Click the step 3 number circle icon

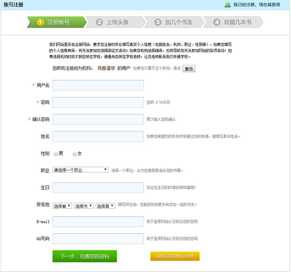pyautogui.click(x=158, y=22)
